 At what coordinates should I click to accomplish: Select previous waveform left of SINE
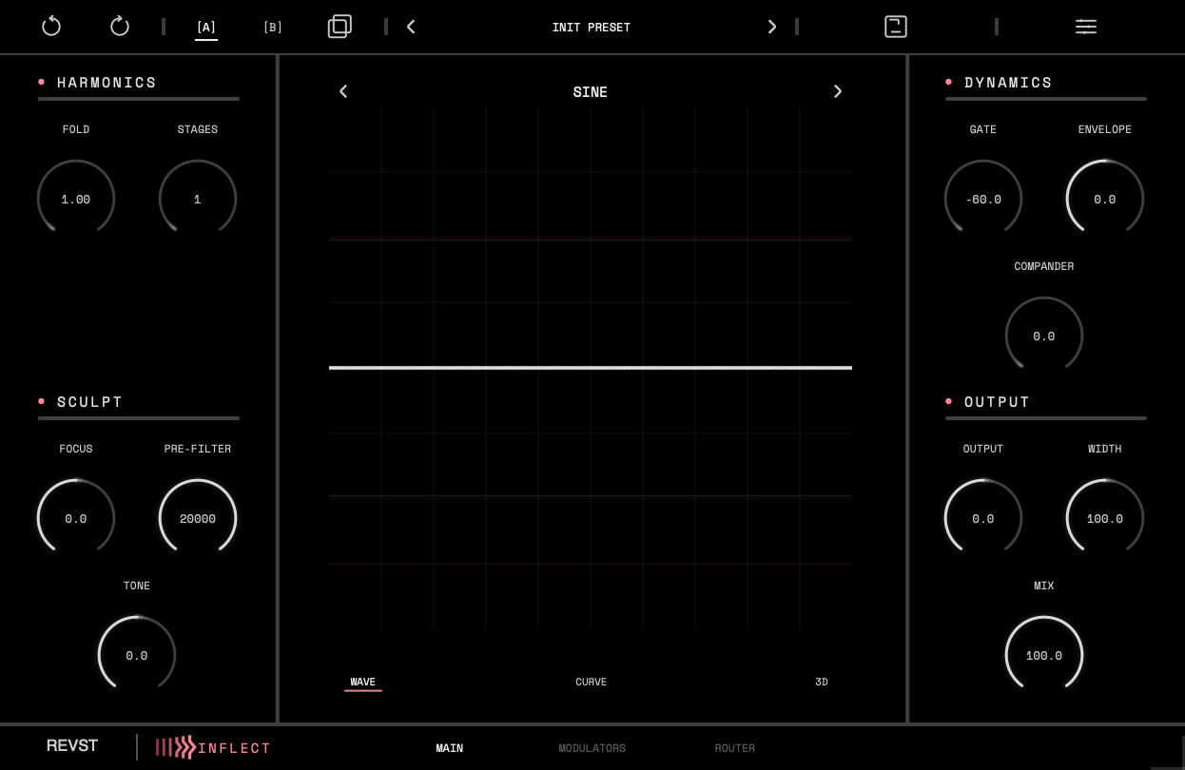point(343,91)
